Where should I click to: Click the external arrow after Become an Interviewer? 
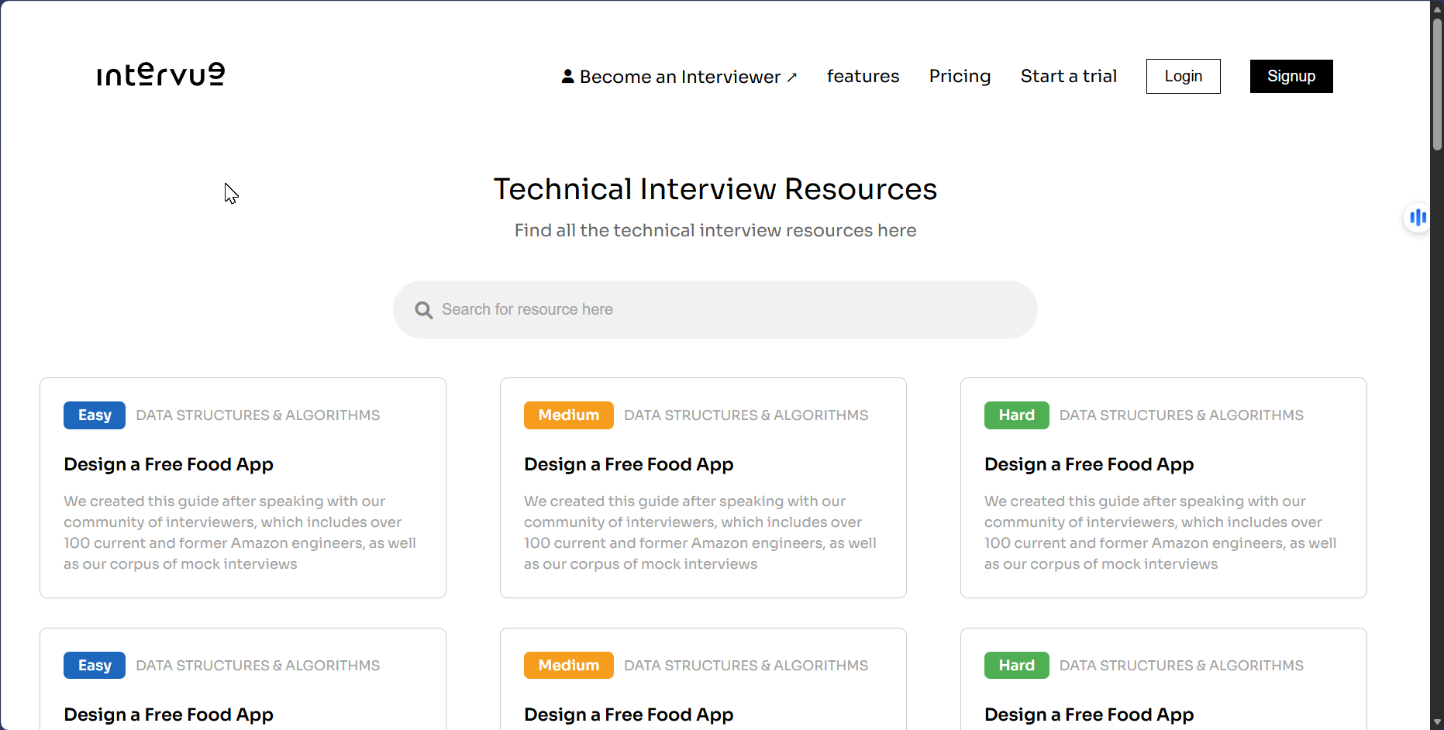point(791,77)
